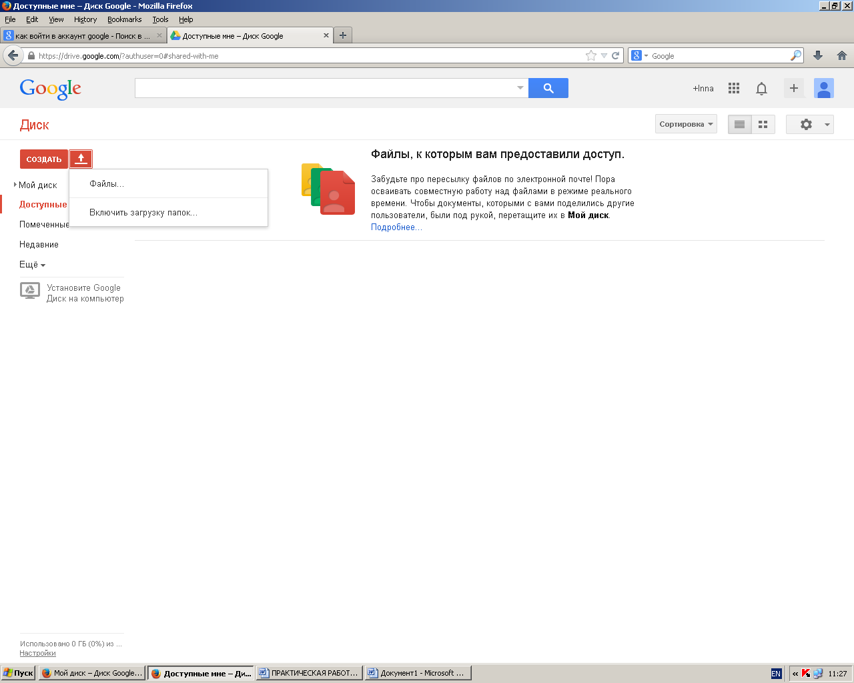Open the Bookmarks menu
This screenshot has width=854, height=683.
pyautogui.click(x=125, y=19)
